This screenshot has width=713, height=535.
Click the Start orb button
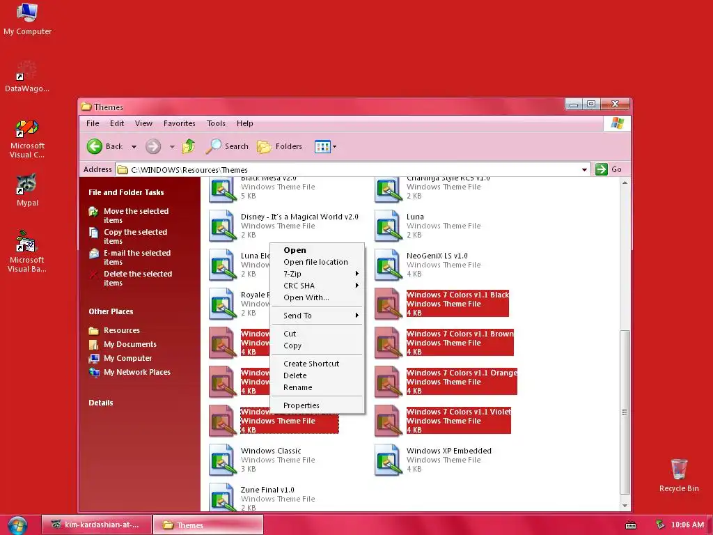(x=17, y=525)
